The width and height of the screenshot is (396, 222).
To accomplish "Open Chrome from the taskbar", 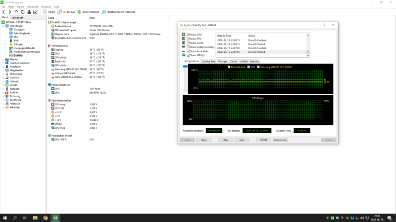I will click(45, 218).
